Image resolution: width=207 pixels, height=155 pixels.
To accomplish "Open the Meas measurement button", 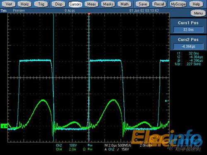I will tap(91, 4).
